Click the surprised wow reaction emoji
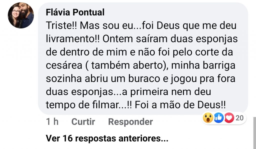The width and height of the screenshot is (256, 149). [208, 118]
